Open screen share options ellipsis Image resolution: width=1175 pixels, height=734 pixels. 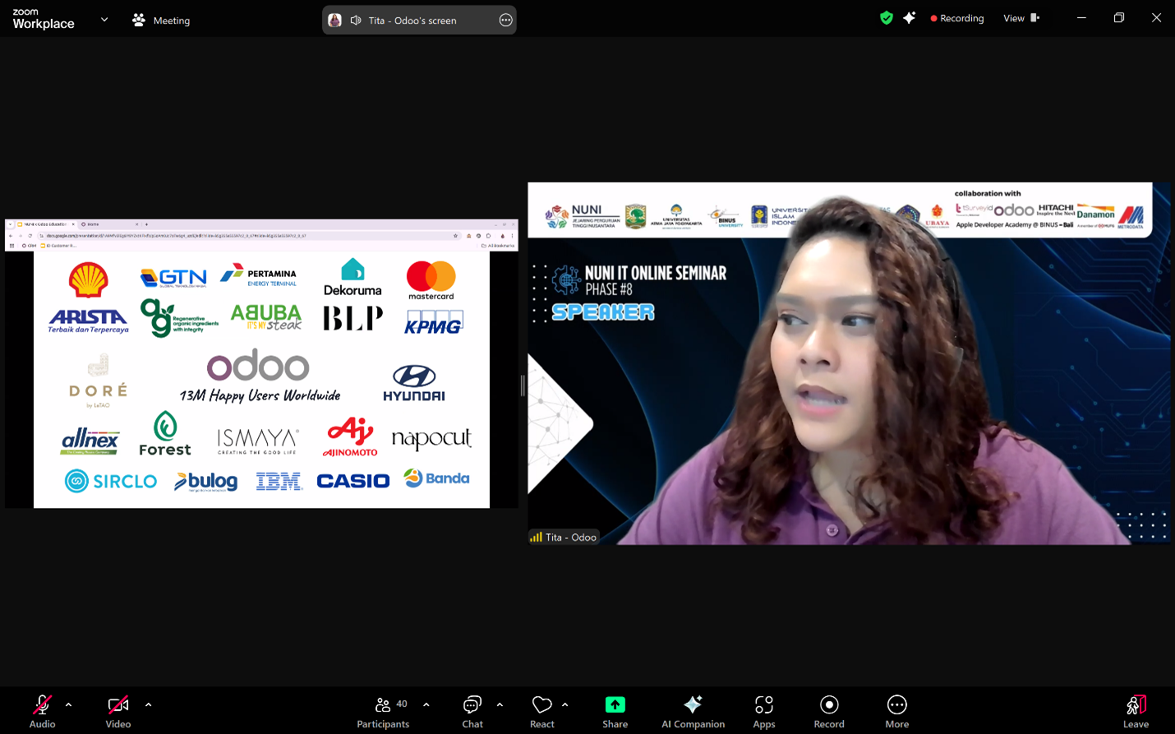coord(505,20)
